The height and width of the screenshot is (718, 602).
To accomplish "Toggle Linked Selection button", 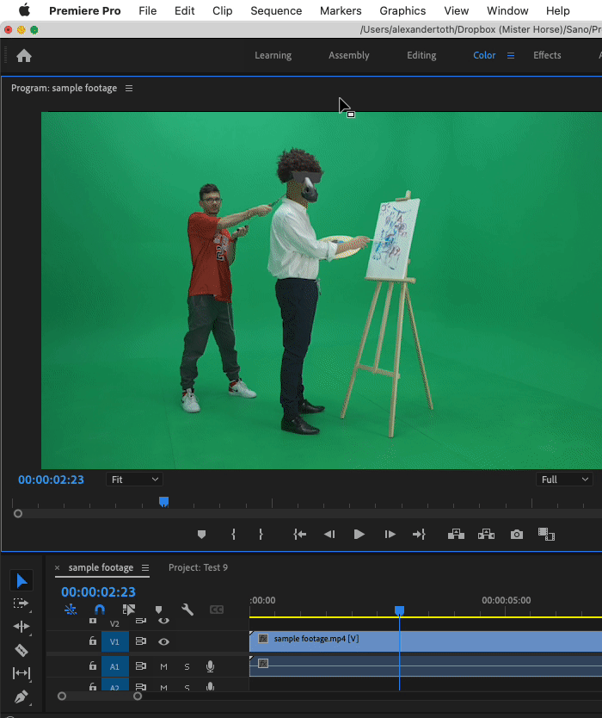I will click(x=129, y=610).
